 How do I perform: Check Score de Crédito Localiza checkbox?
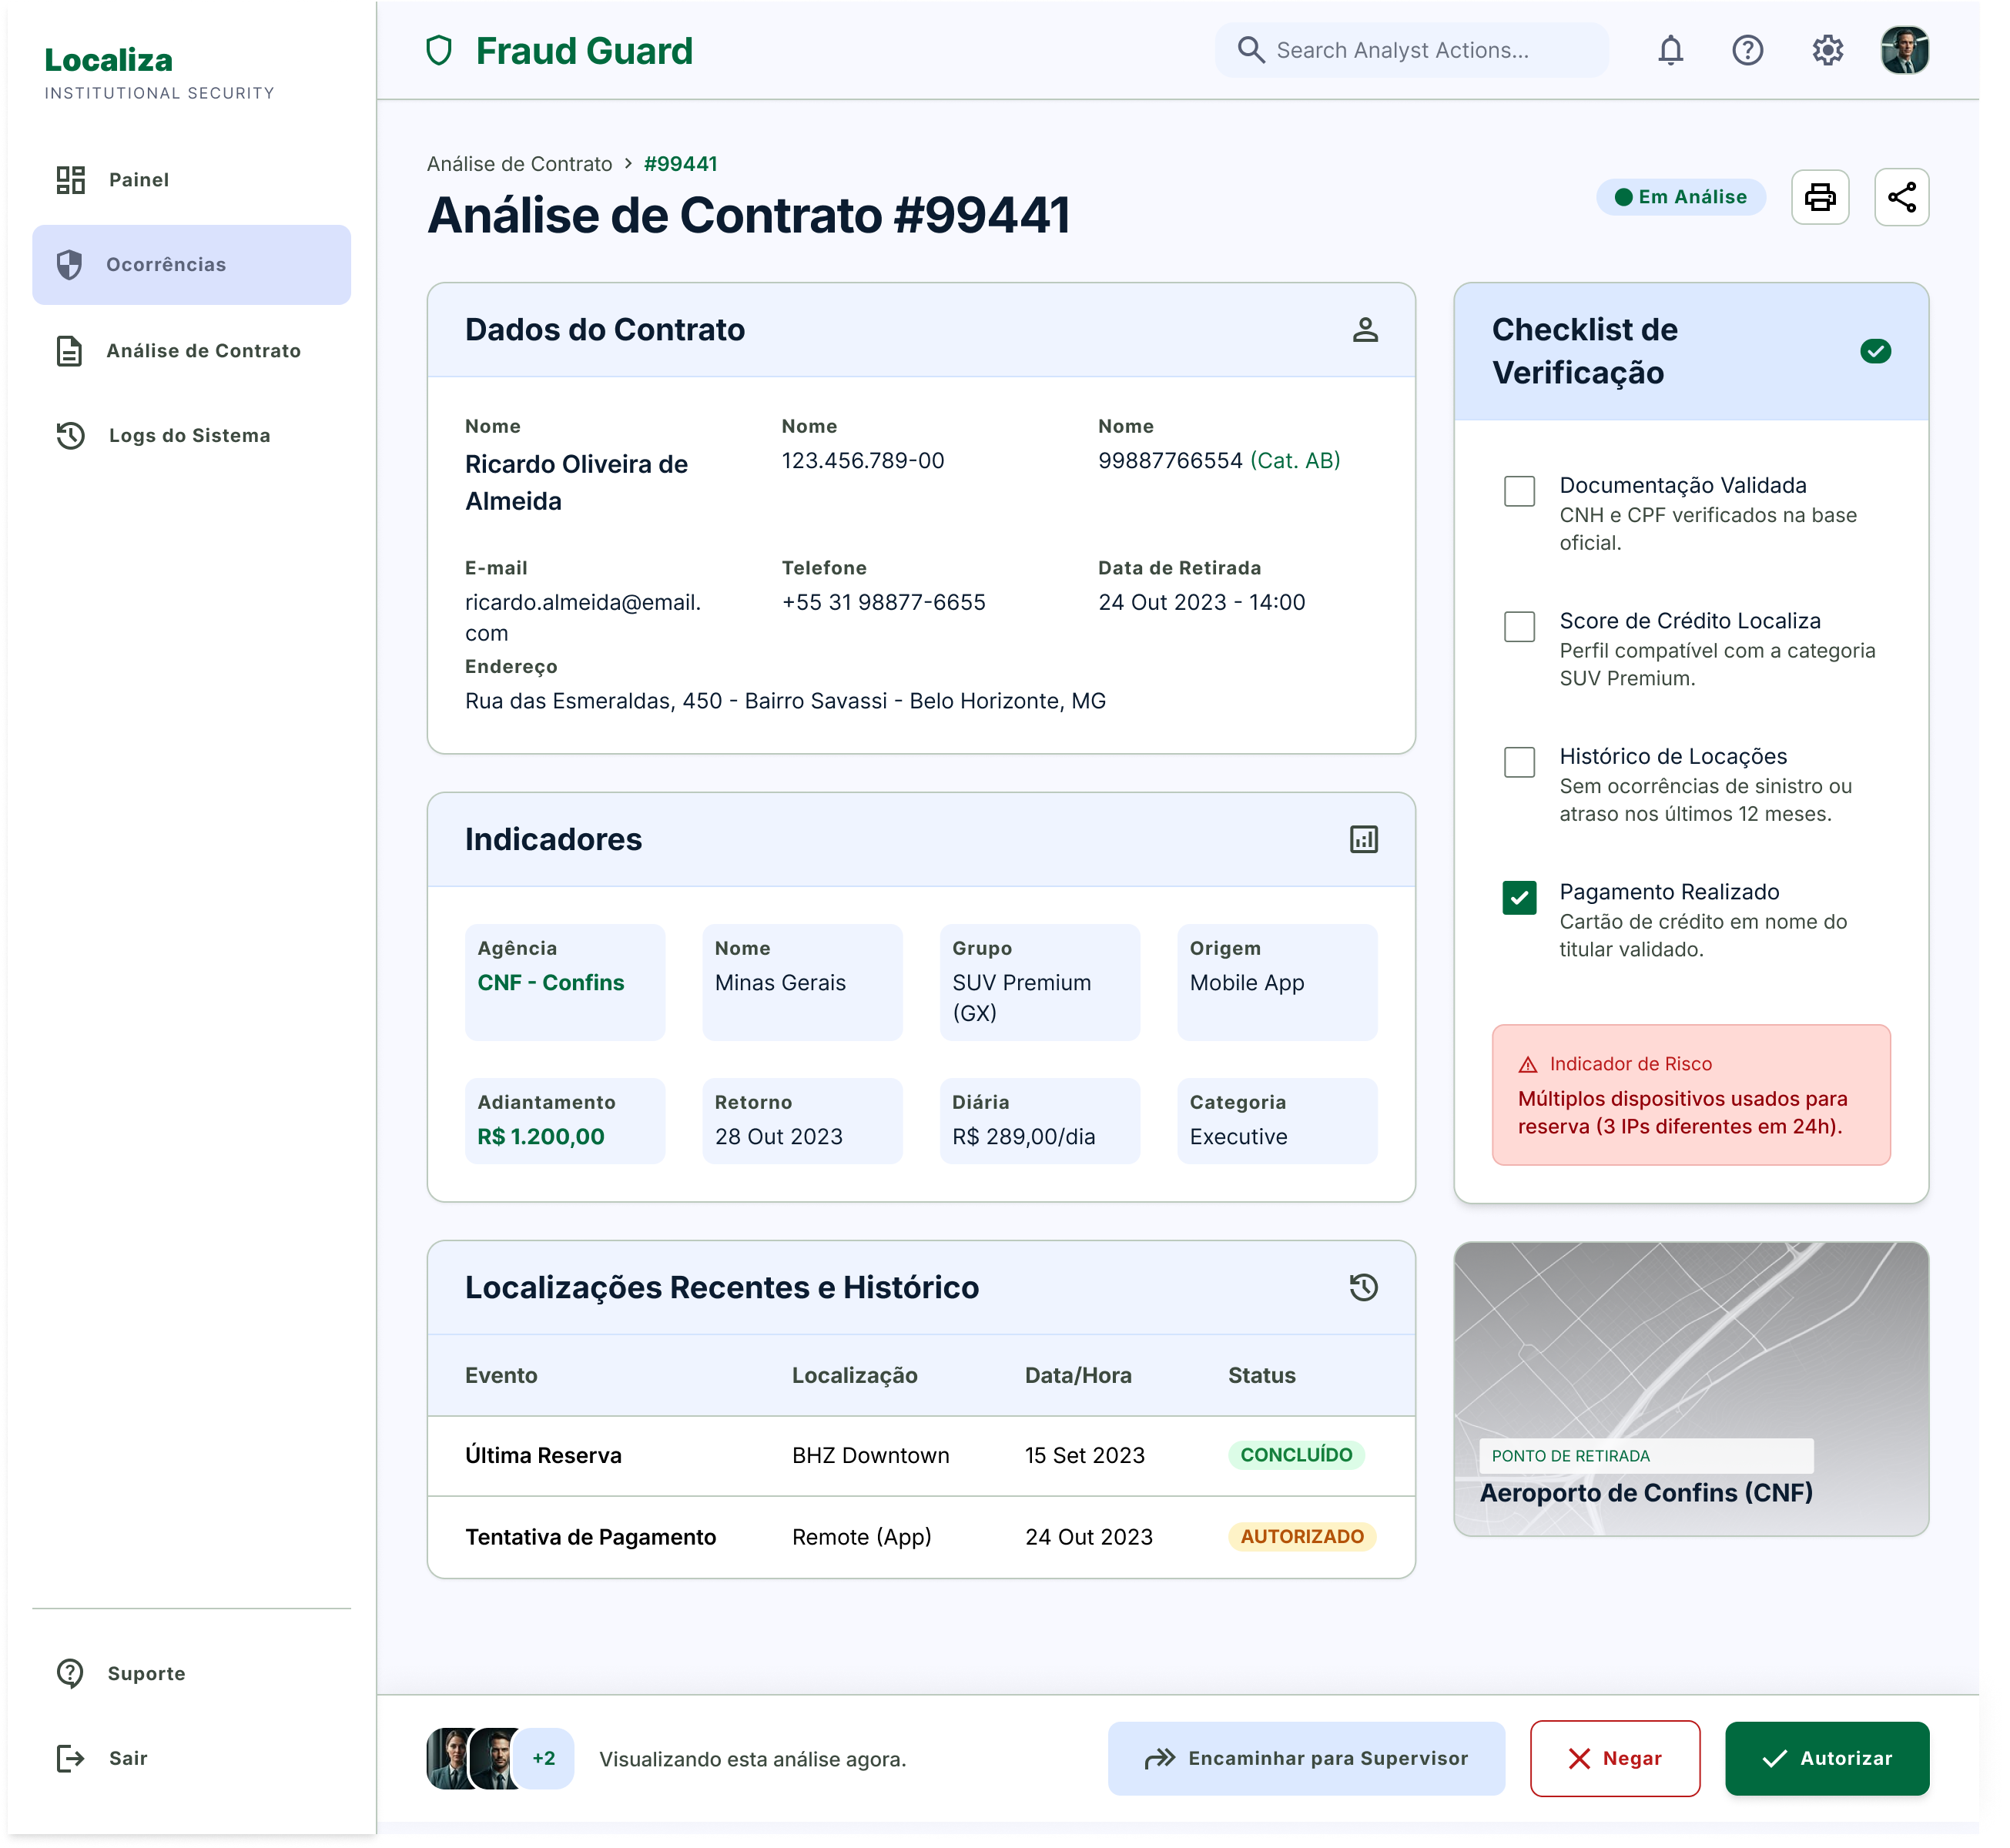pyautogui.click(x=1520, y=627)
